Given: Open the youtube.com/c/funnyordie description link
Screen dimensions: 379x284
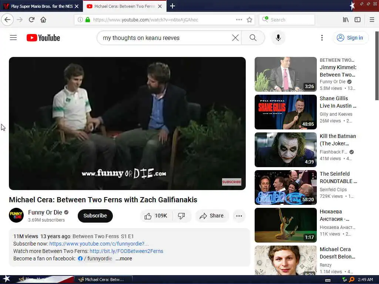Looking at the screenshot, I should pyautogui.click(x=99, y=244).
